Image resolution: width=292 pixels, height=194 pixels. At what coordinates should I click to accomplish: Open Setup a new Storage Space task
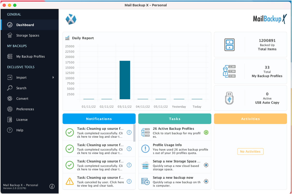[x=175, y=165]
